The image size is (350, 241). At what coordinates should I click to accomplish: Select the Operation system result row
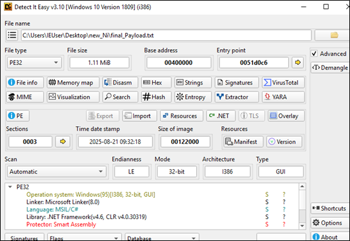tap(152, 194)
